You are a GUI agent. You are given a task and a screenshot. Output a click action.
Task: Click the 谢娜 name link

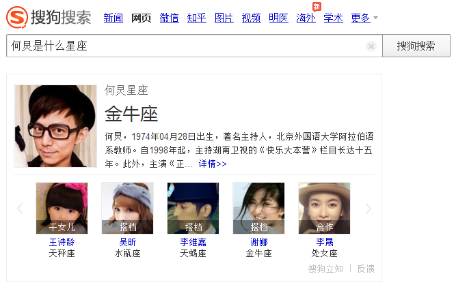point(259,242)
